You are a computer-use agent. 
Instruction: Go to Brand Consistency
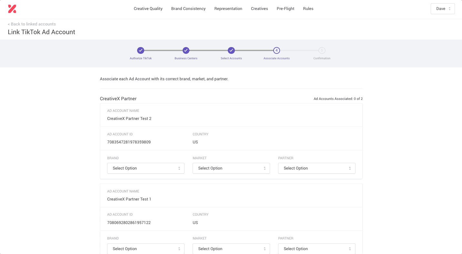pos(188,9)
